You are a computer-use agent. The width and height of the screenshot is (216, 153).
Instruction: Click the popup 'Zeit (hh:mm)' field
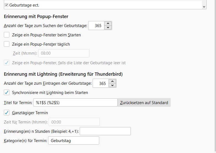coord(64,53)
